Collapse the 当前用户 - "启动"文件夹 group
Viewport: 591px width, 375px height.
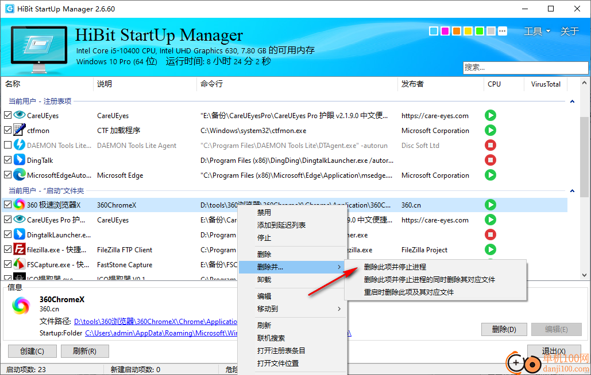point(572,191)
